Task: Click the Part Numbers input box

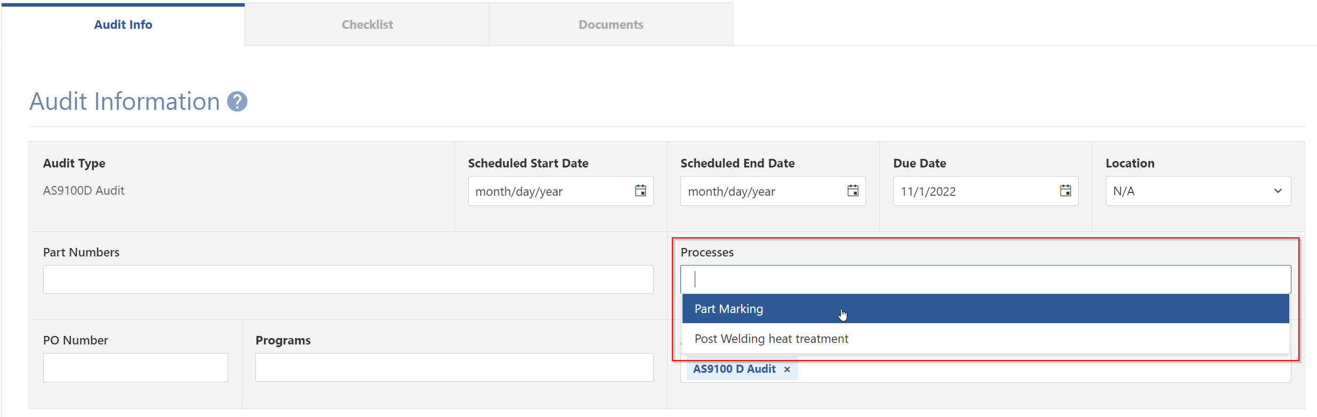Action: click(x=348, y=279)
